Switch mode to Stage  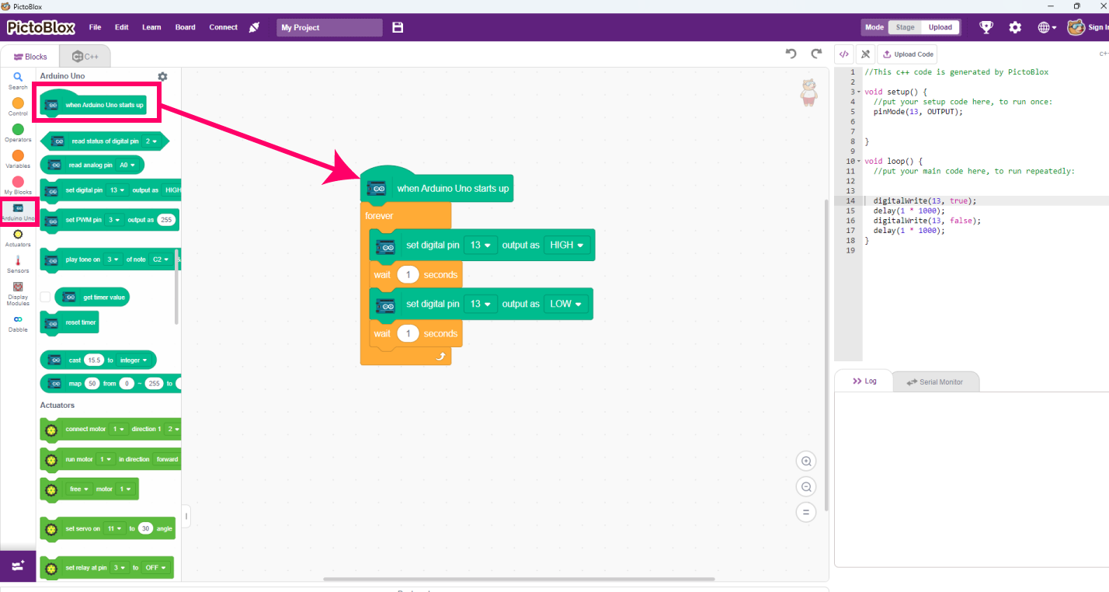click(x=905, y=27)
